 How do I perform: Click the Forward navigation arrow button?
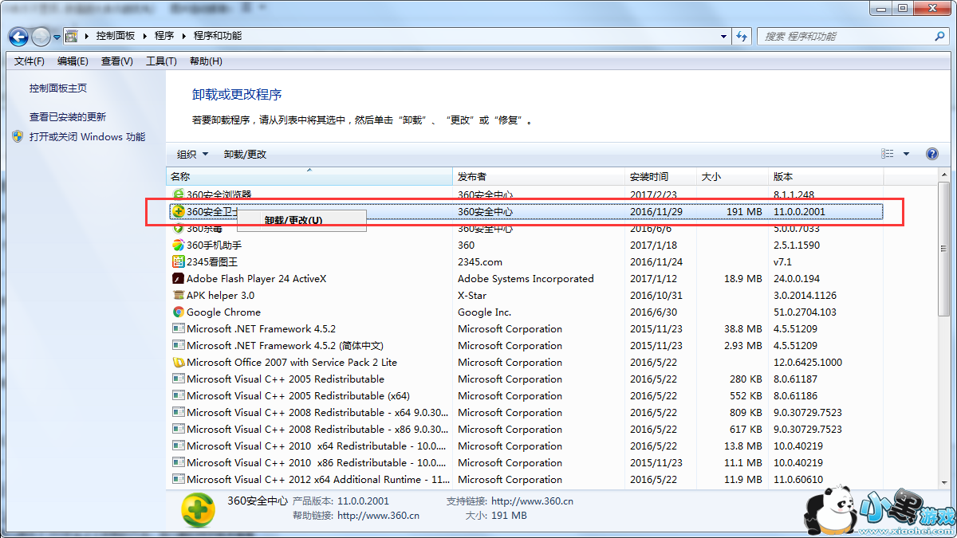click(x=41, y=36)
